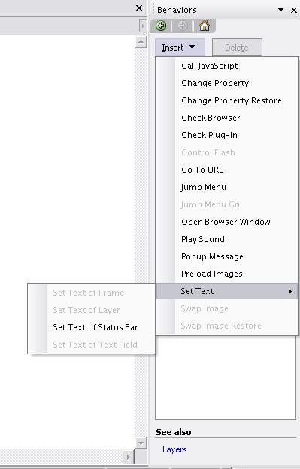Click the horizontal scrollbar right arrow
The image size is (300, 469).
(129, 457)
